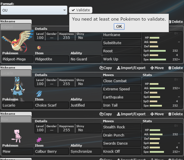The height and width of the screenshot is (160, 184).
Task: Open the Mew details row (Shiny No)
Action: click(x=68, y=128)
